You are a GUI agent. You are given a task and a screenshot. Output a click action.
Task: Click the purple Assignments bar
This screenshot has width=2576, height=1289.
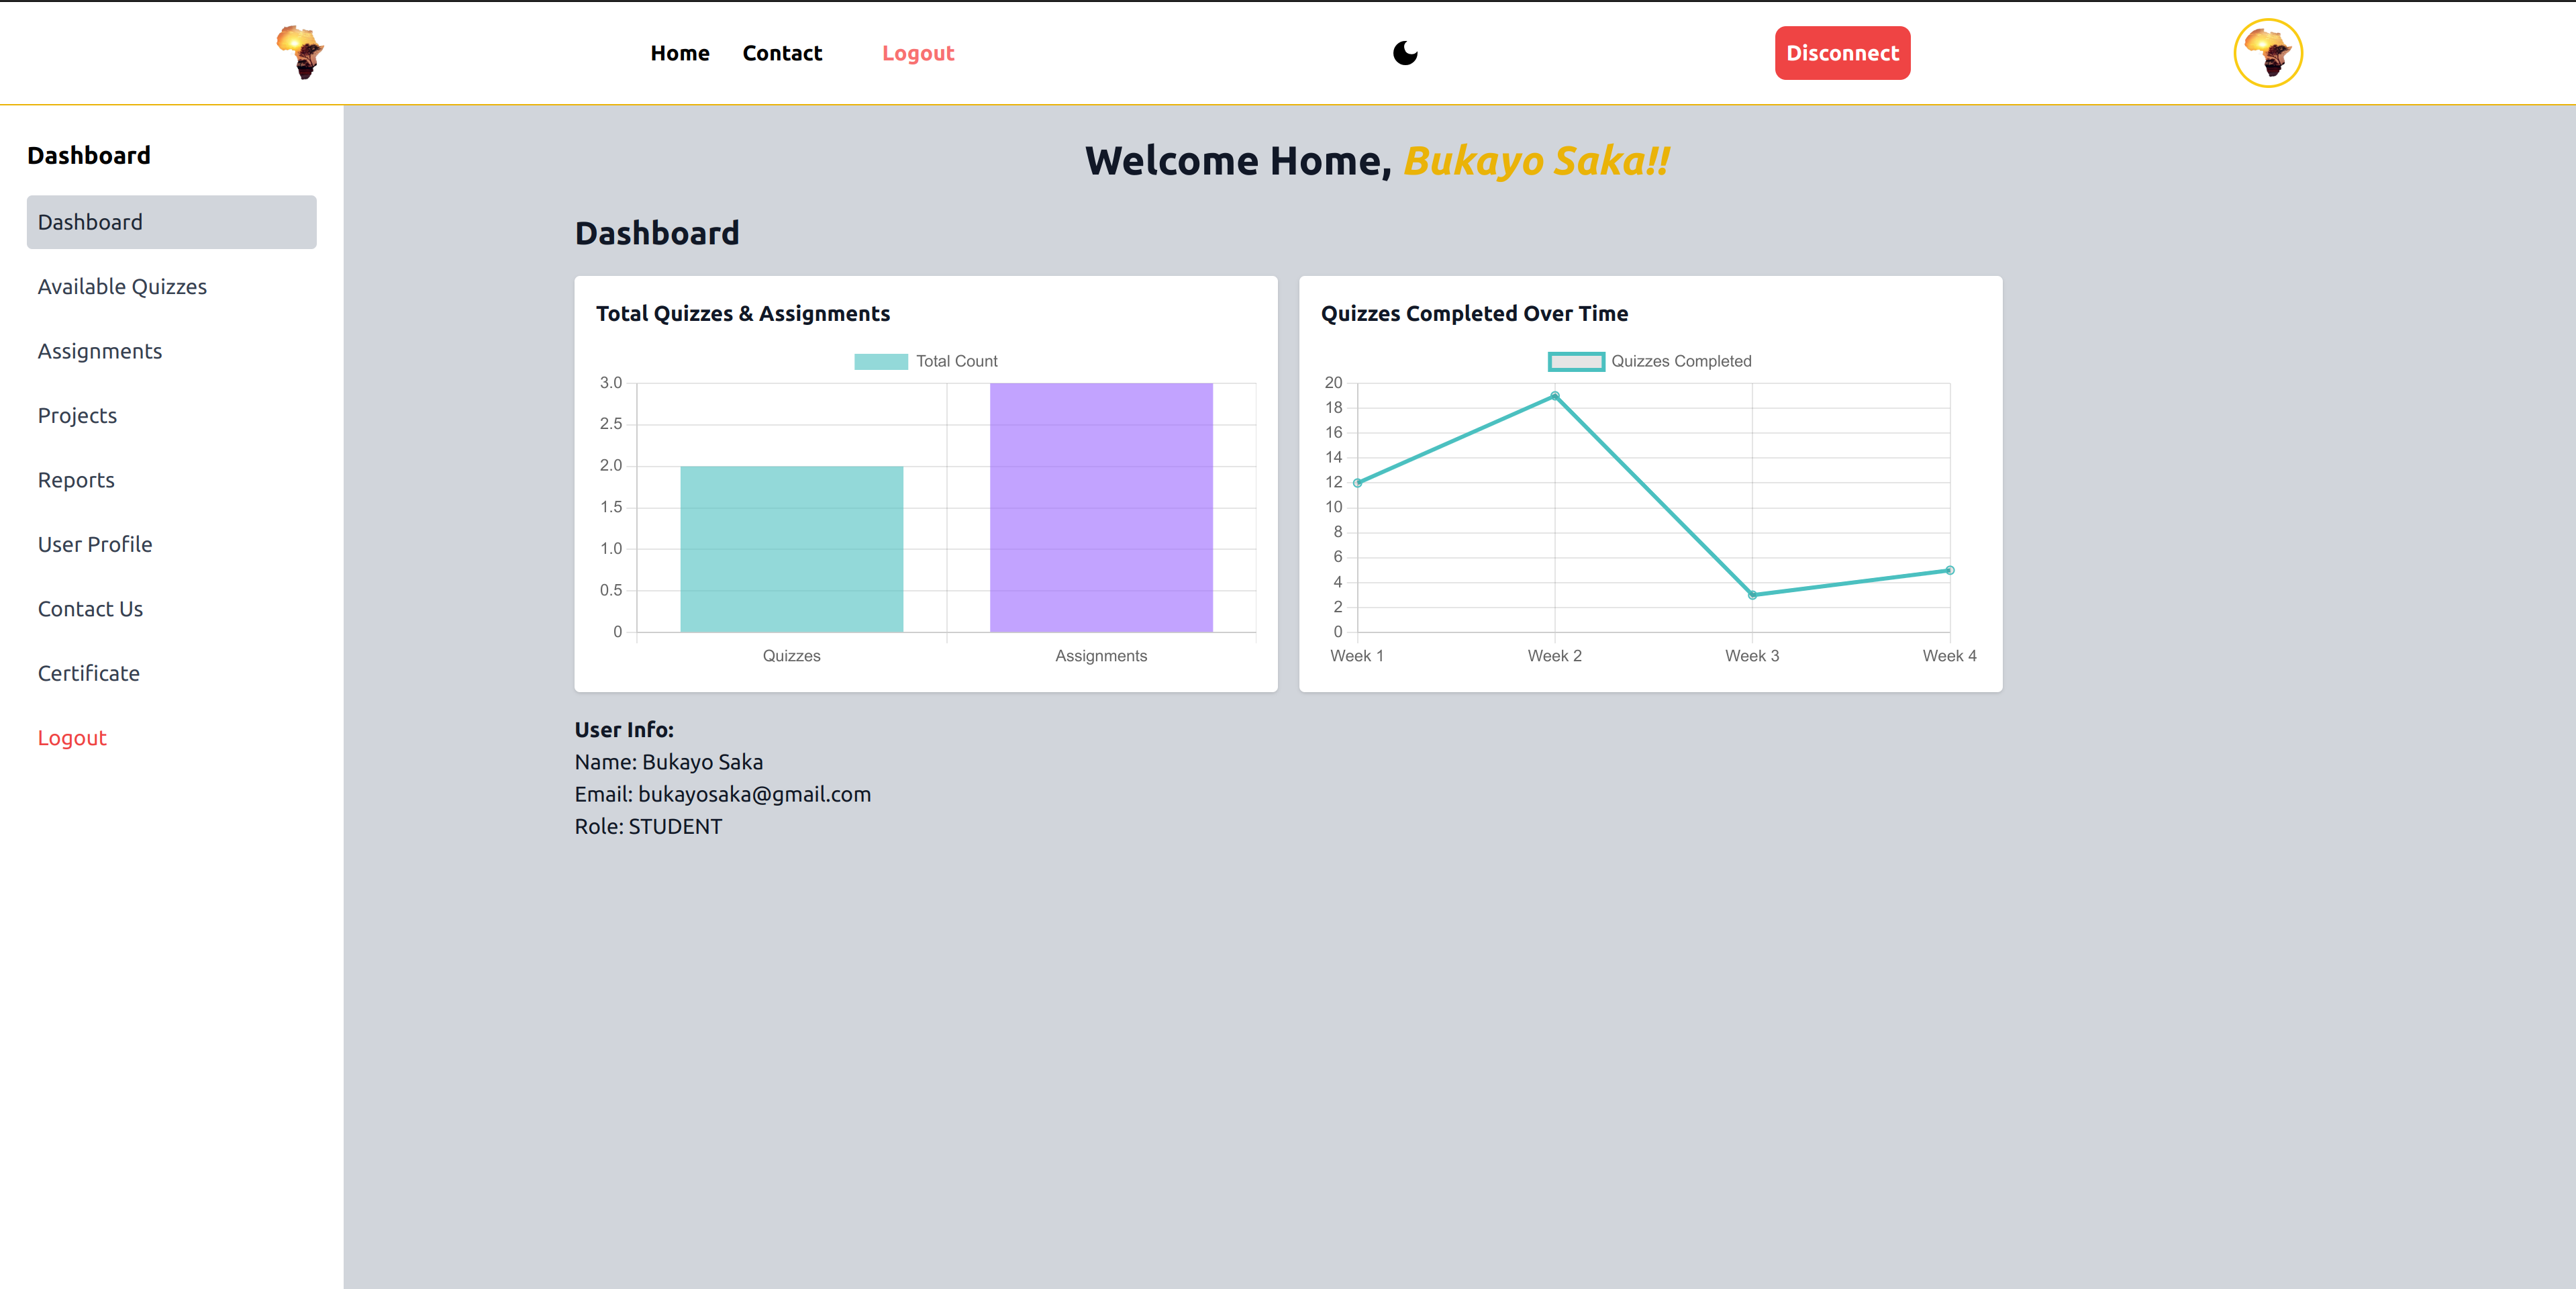click(1101, 507)
